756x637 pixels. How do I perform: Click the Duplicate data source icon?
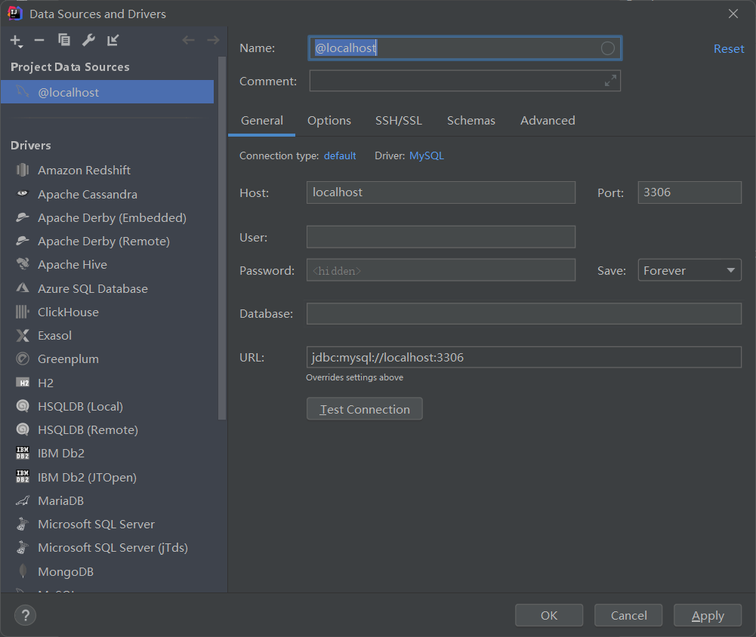[64, 40]
